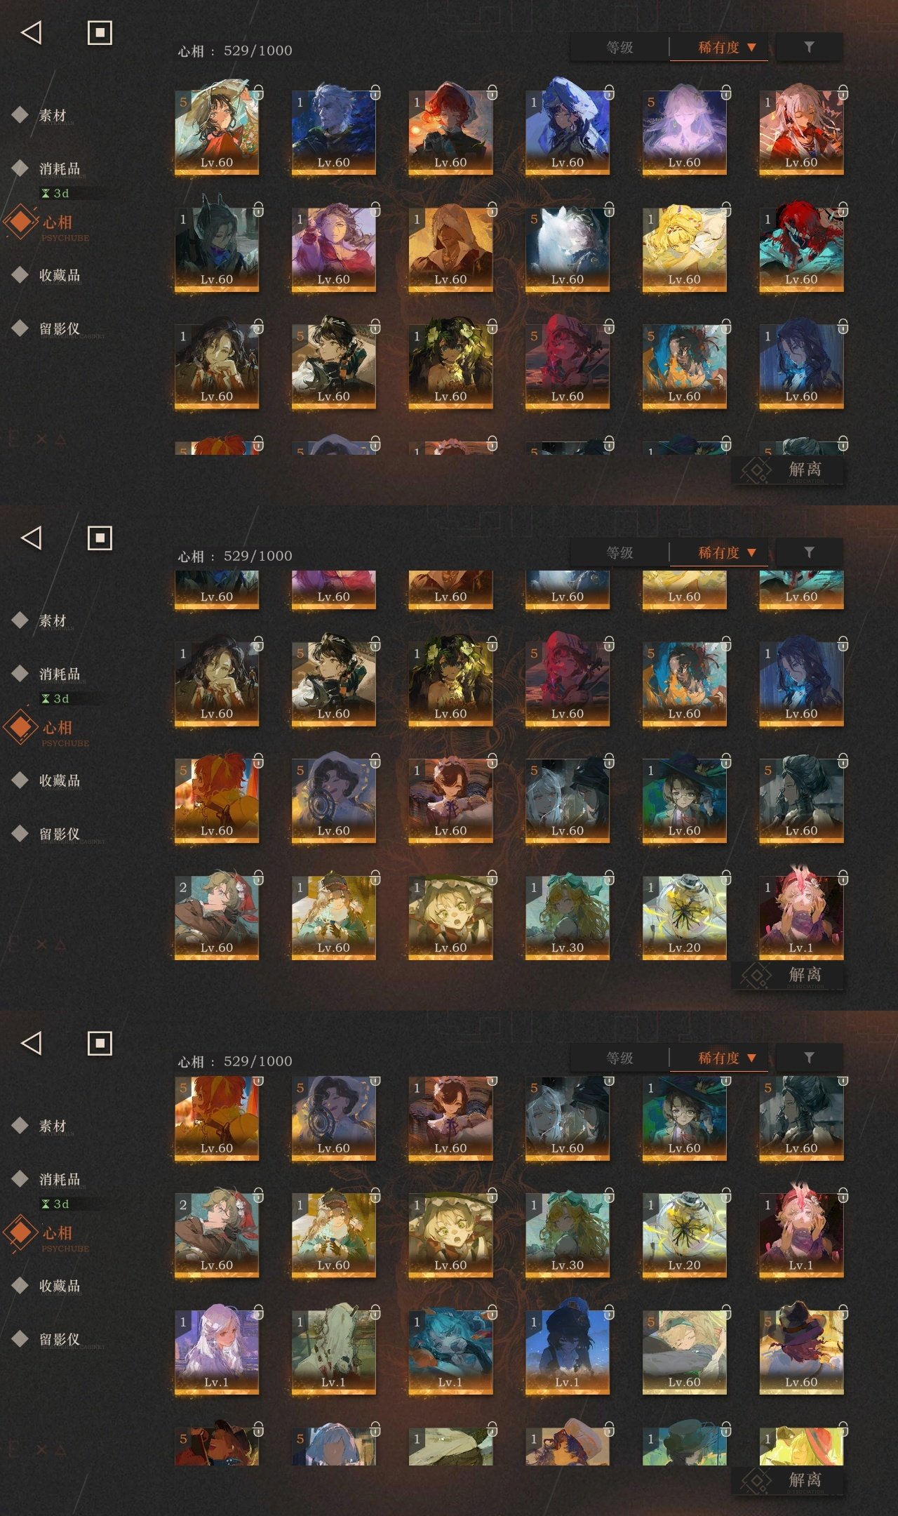Switch to the 素材 tab in the top sidebar
Viewport: 898px width, 1516px height.
(x=53, y=115)
